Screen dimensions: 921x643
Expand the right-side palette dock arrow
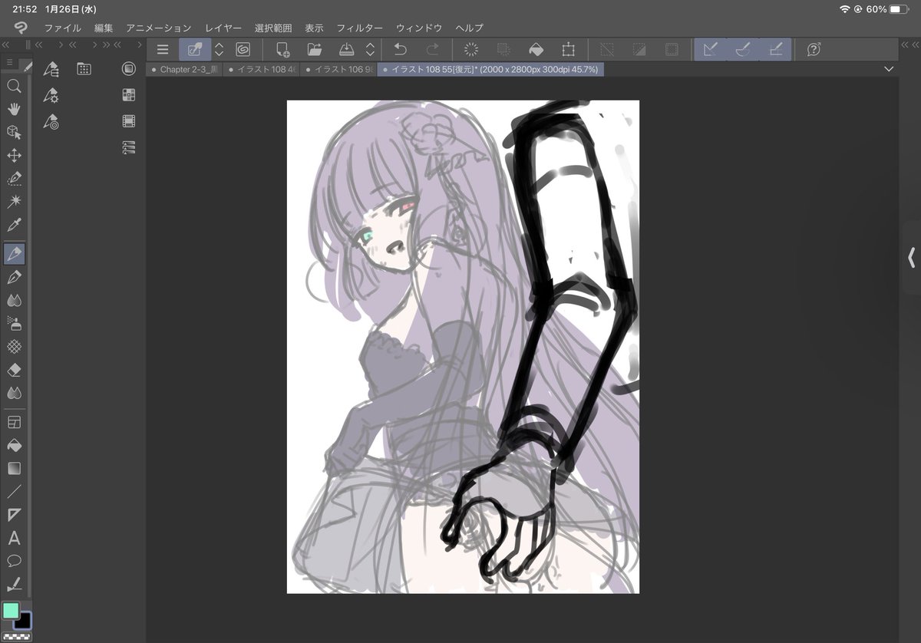[x=912, y=257]
